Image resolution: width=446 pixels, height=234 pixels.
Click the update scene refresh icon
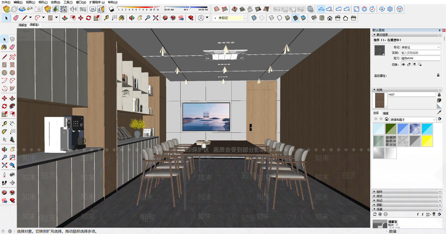pos(375,214)
